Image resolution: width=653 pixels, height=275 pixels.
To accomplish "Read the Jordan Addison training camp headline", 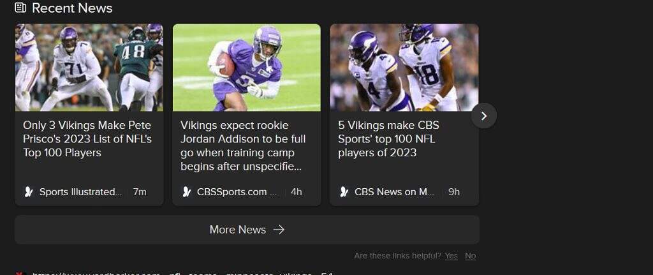I will pos(243,145).
